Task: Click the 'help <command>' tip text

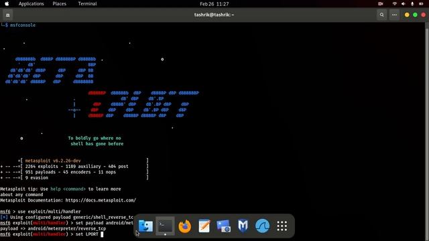Action: tap(68, 189)
